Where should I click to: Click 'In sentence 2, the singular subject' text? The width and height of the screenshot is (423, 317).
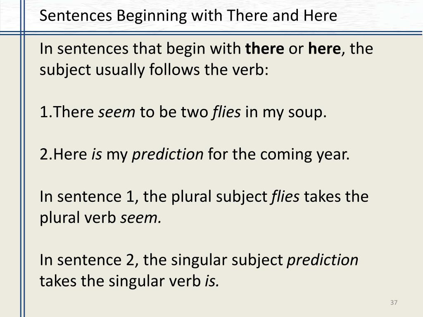(161, 260)
